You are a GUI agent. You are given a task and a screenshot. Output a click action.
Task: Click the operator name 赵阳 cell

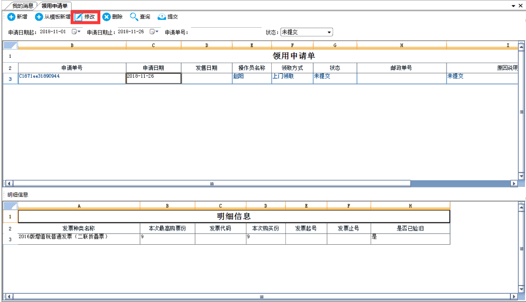click(x=252, y=78)
